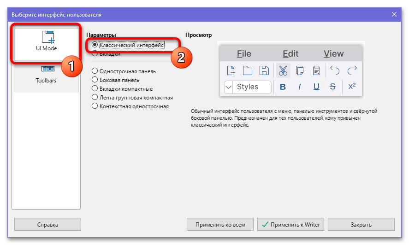
Task: Click the Закрыть button
Action: coord(361,224)
